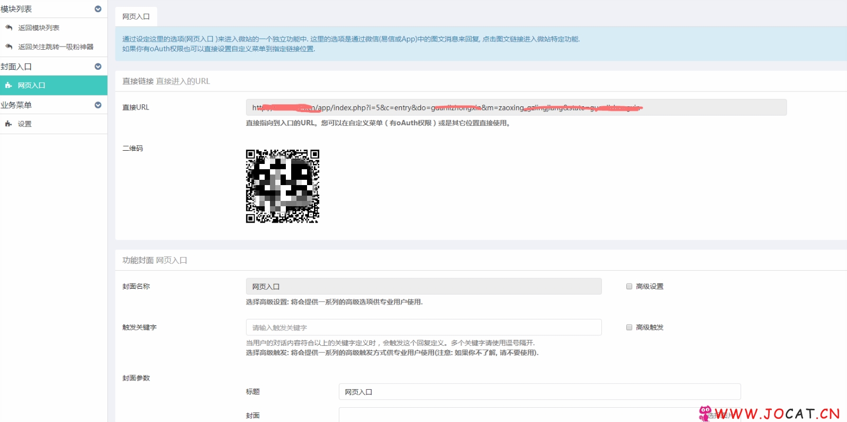Open 返回模块列表 link in the sidebar
This screenshot has width=847, height=422.
[39, 27]
